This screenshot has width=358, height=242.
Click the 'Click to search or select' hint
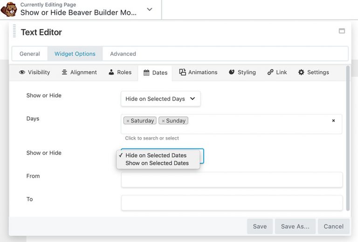click(x=152, y=138)
